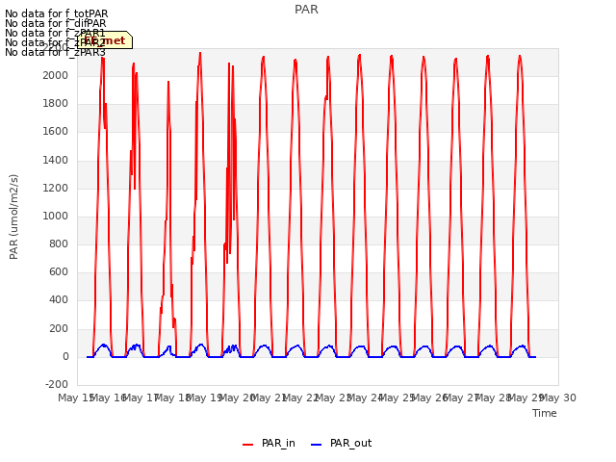Click the chart title PAR
This screenshot has height=462, width=616.
(x=306, y=10)
